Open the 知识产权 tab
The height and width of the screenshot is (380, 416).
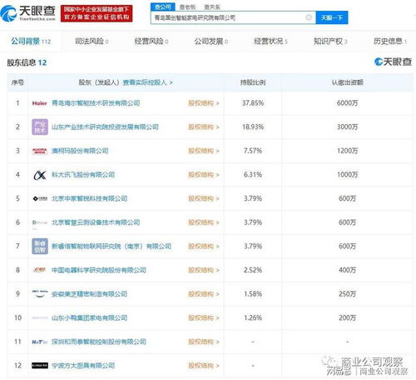330,42
